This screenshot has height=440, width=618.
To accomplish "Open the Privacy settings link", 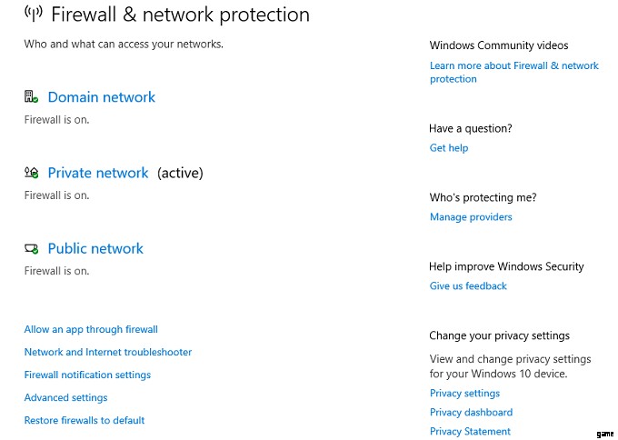I will pyautogui.click(x=464, y=393).
